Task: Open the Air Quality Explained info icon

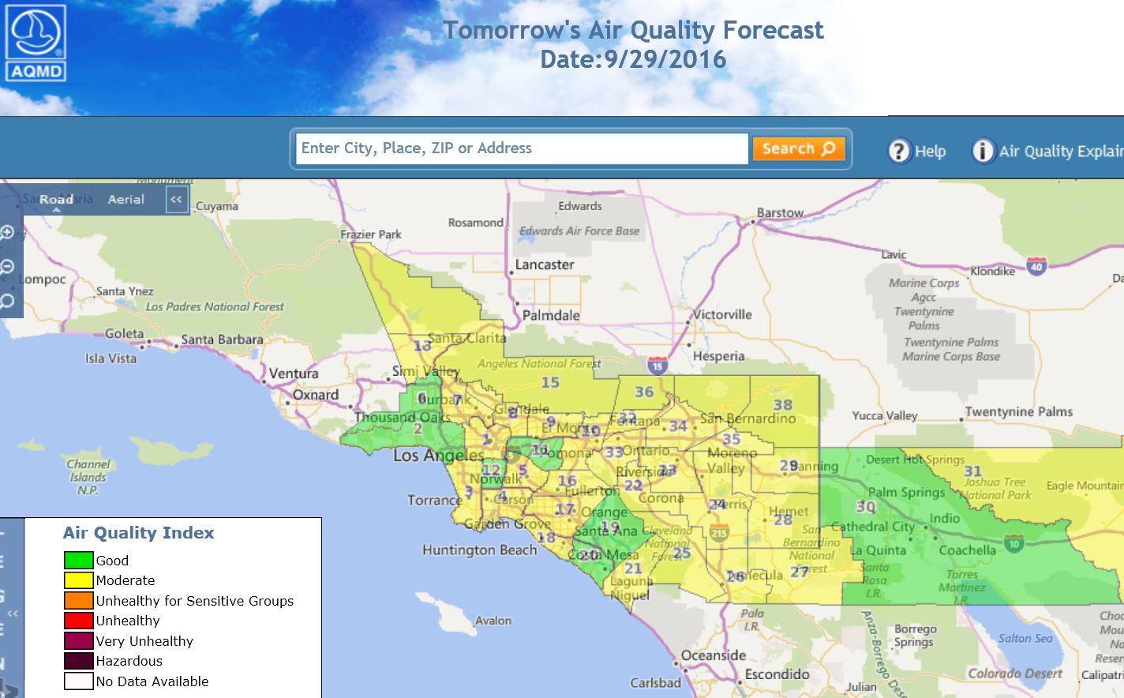Action: 983,151
